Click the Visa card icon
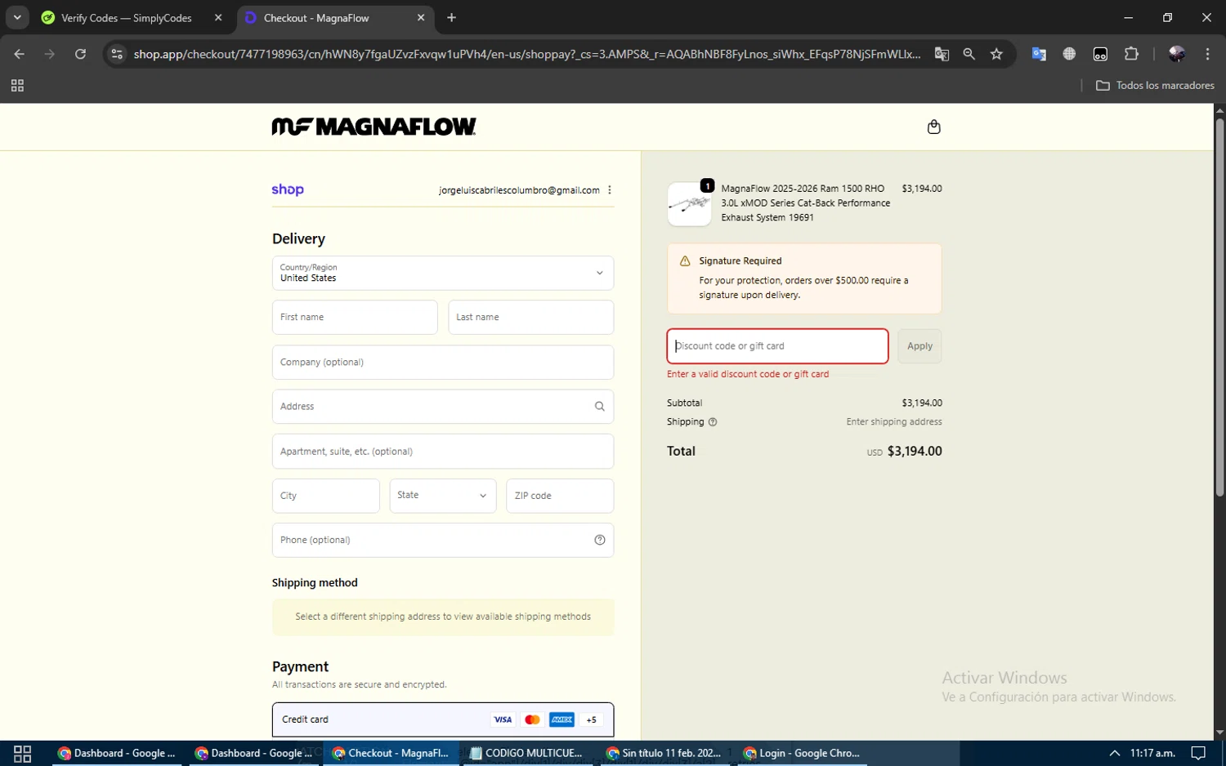 pos(502,719)
